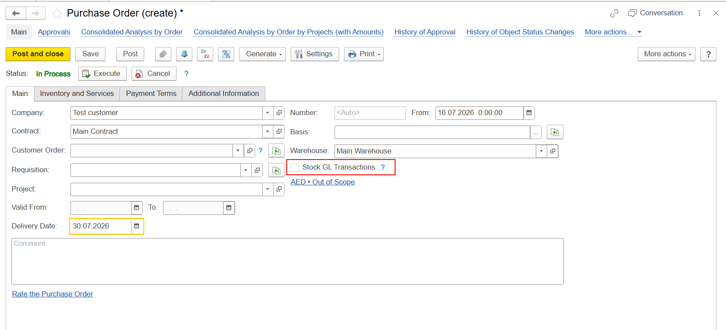Switch to the Inventory and Services tab
726x330 pixels.
click(x=77, y=94)
